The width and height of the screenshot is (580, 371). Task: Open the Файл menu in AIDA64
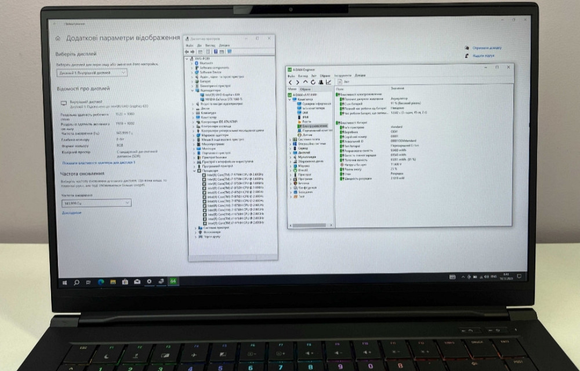click(x=291, y=75)
